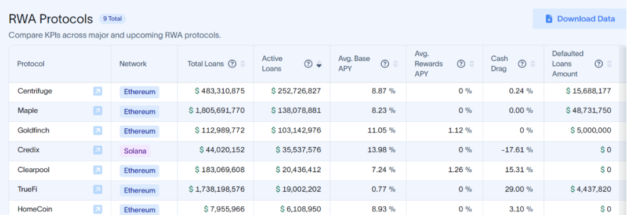627x215 pixels.
Task: Open Clearpool external link arrow icon
Action: tap(97, 170)
